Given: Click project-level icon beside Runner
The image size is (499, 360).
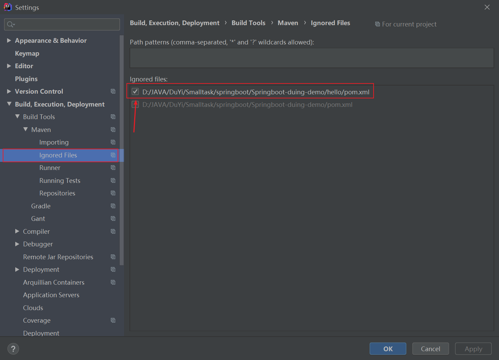Looking at the screenshot, I should coord(113,168).
